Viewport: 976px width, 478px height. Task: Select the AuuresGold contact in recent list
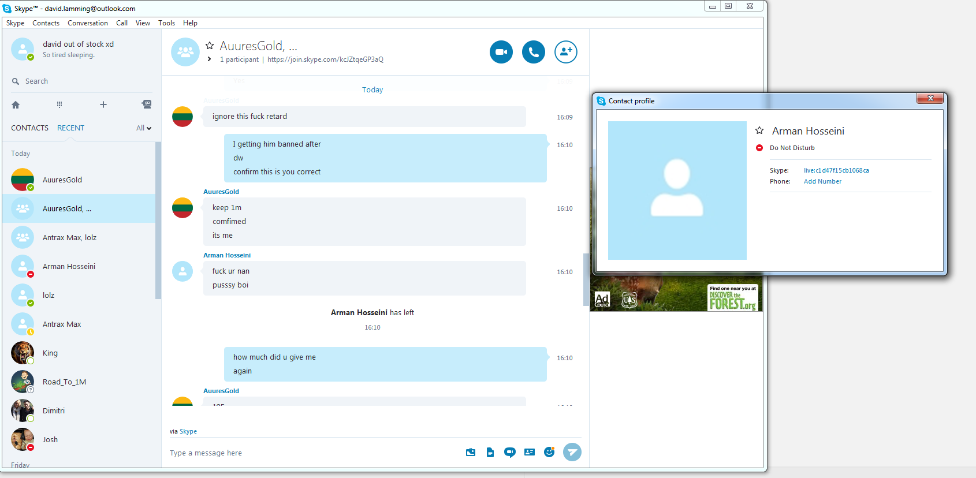tap(79, 180)
